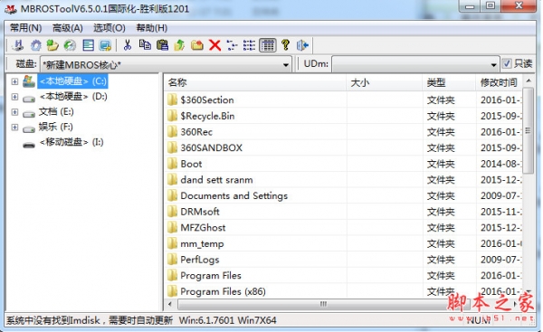Select the details grid view icon

coord(268,45)
